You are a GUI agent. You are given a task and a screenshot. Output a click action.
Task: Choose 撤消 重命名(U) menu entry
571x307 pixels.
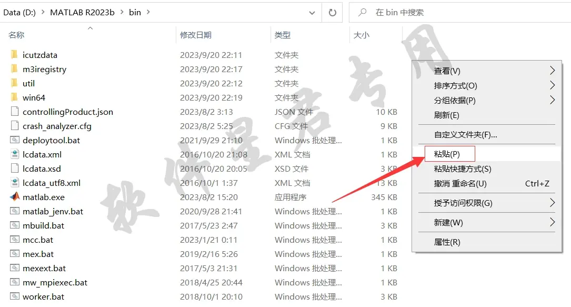click(487, 184)
